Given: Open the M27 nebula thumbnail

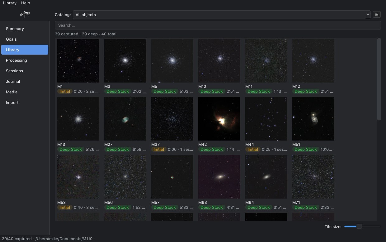Looking at the screenshot, I should (x=125, y=119).
